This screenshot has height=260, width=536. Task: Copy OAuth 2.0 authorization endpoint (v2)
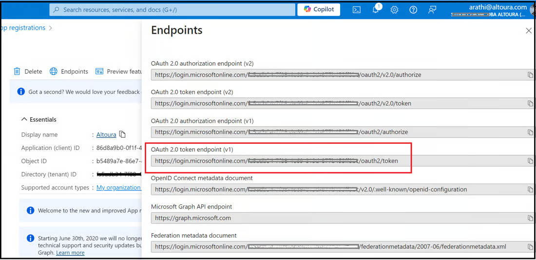[x=530, y=75]
